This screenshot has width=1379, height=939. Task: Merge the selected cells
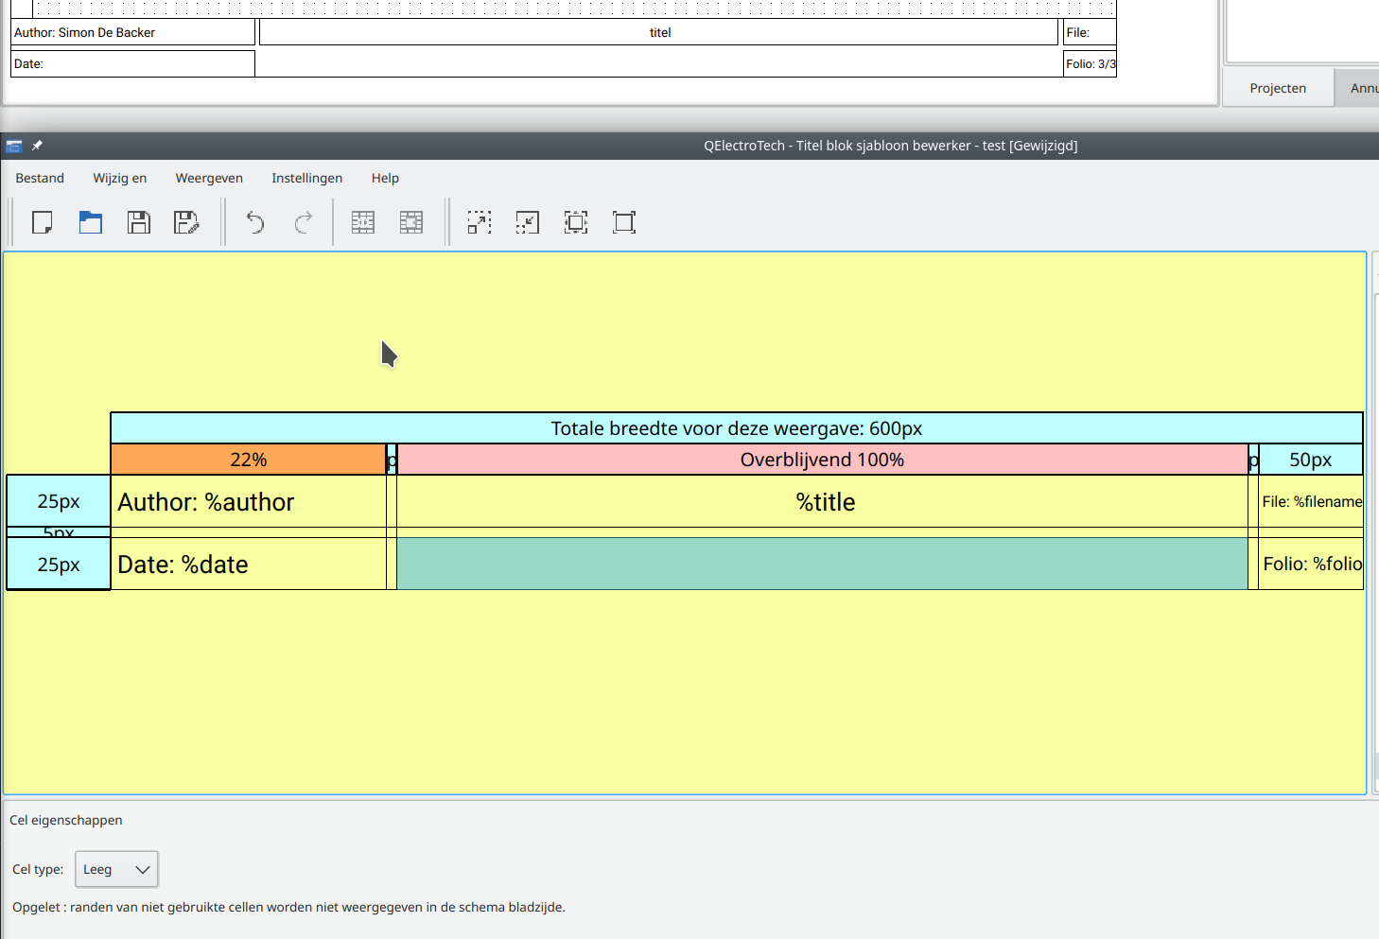[363, 222]
